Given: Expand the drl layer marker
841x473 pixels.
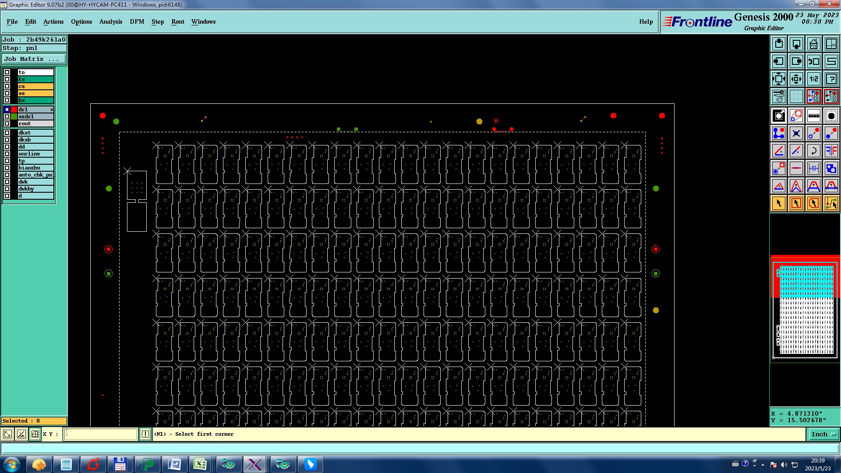Looking at the screenshot, I should coord(52,109).
